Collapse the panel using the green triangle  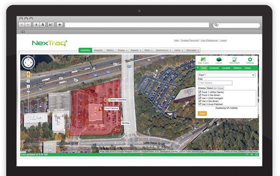[x=198, y=68]
